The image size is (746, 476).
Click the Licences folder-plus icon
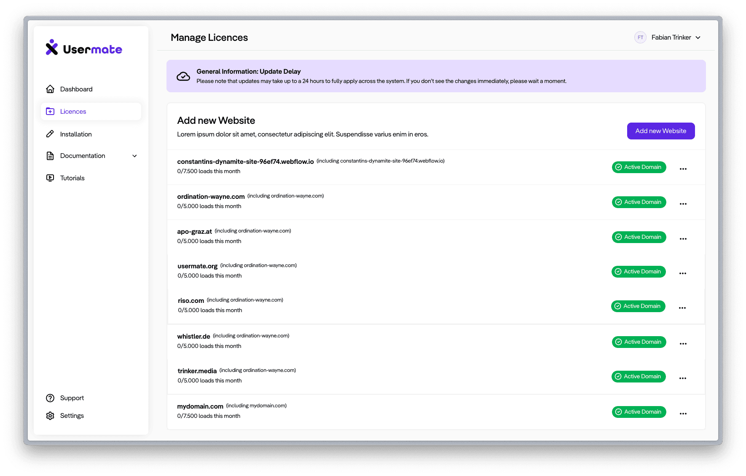coord(50,111)
